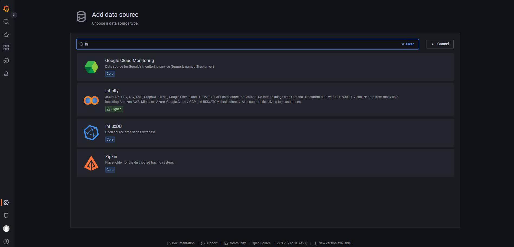Click the Stackdriver description under Google Cloud
Screen dimensions: 514x247
tap(160, 67)
